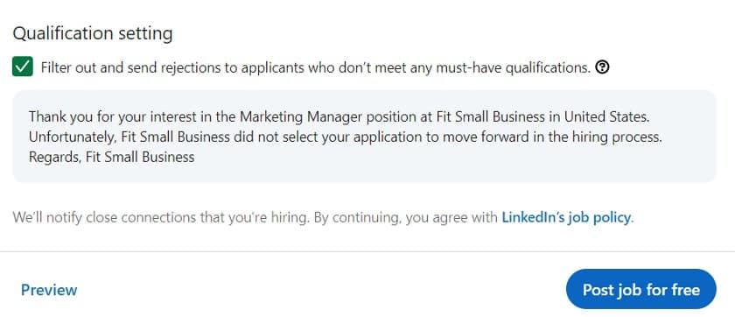Open LinkedIn's job policy link
This screenshot has width=735, height=317.
567,217
